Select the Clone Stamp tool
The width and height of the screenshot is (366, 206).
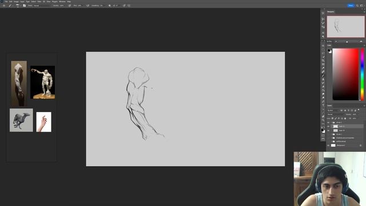(323, 79)
